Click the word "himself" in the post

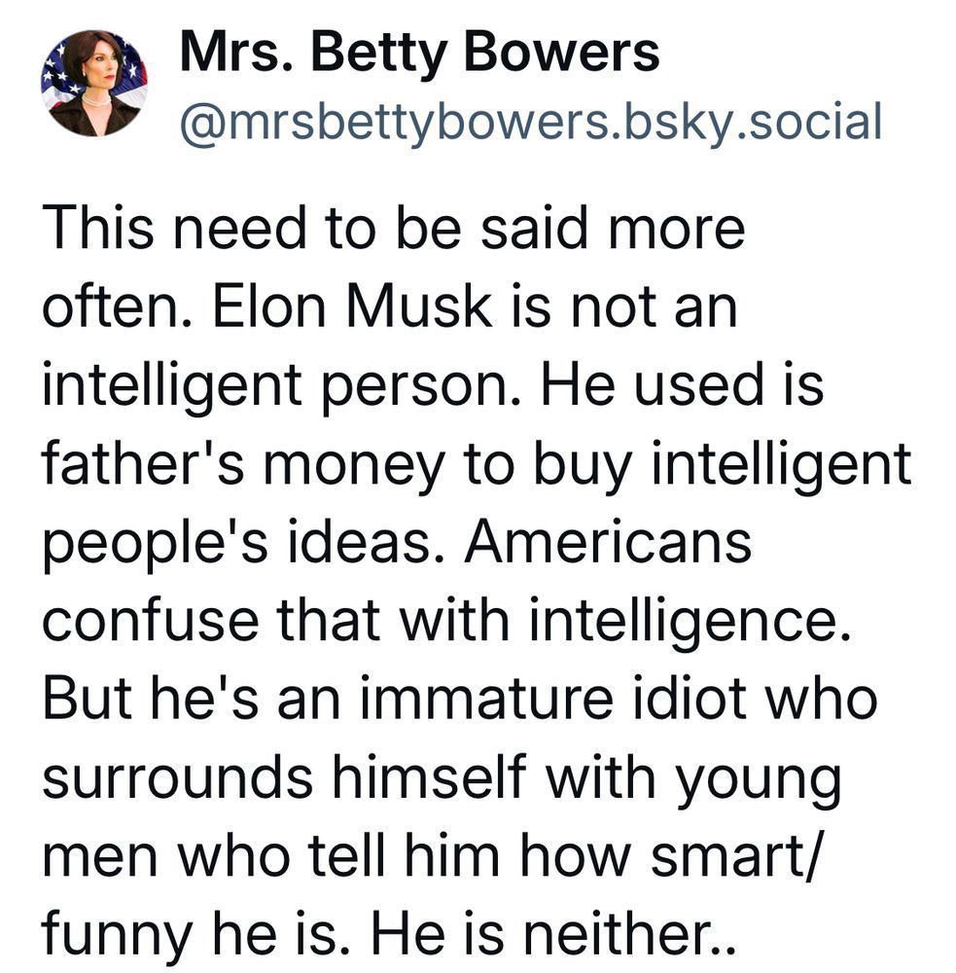[x=429, y=777]
